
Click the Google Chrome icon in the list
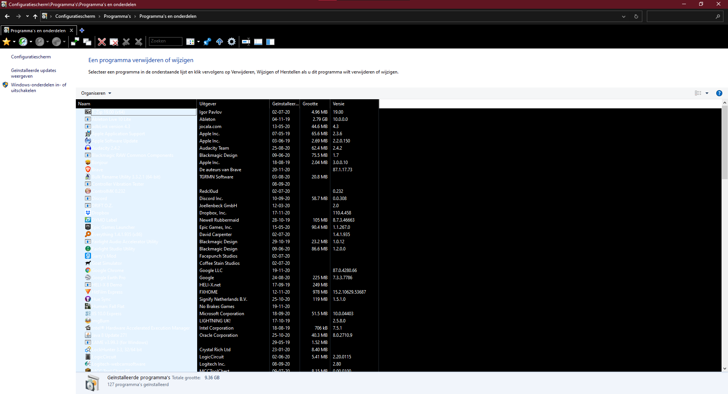88,270
